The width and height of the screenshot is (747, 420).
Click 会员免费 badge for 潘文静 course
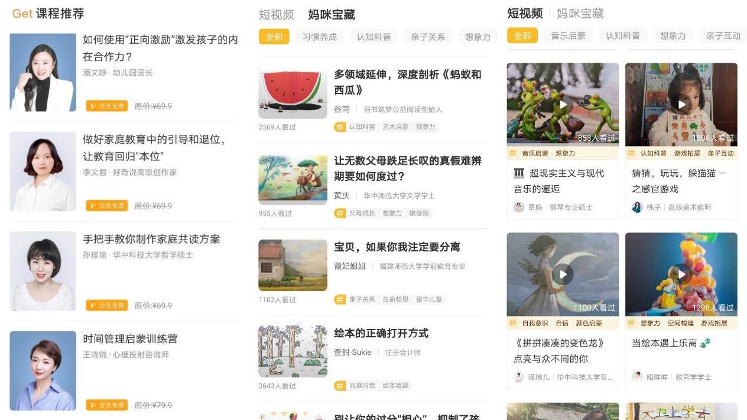[107, 106]
